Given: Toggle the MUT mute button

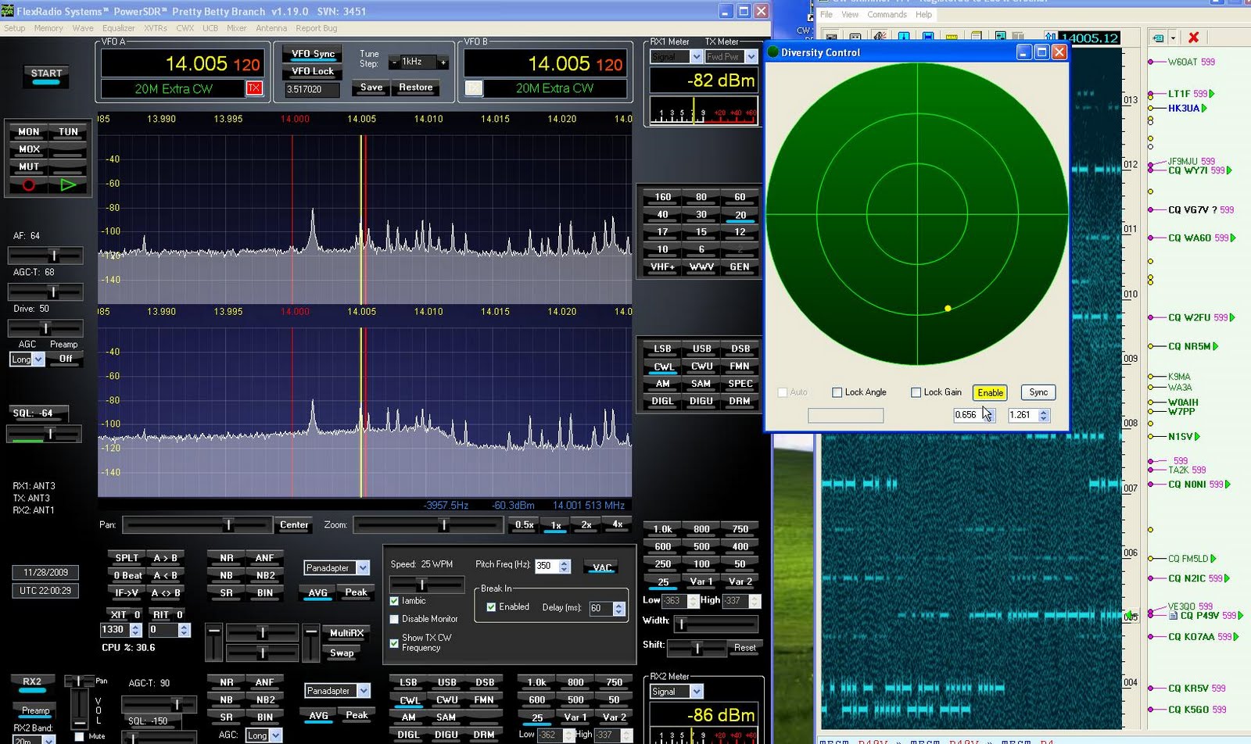Looking at the screenshot, I should [29, 167].
